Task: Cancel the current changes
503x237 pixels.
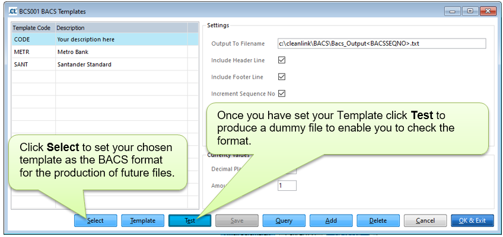Action: pyautogui.click(x=425, y=220)
